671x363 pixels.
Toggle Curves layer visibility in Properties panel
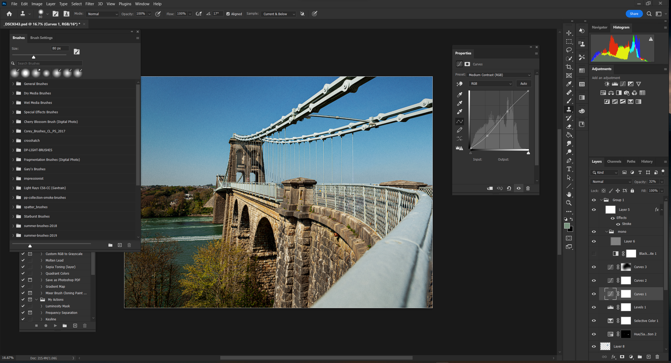518,188
